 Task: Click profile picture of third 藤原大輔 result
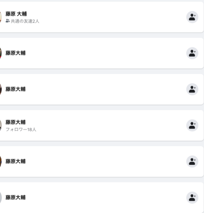1,89
